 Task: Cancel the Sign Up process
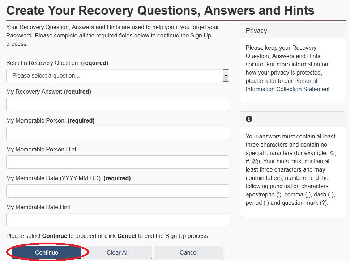(x=189, y=253)
